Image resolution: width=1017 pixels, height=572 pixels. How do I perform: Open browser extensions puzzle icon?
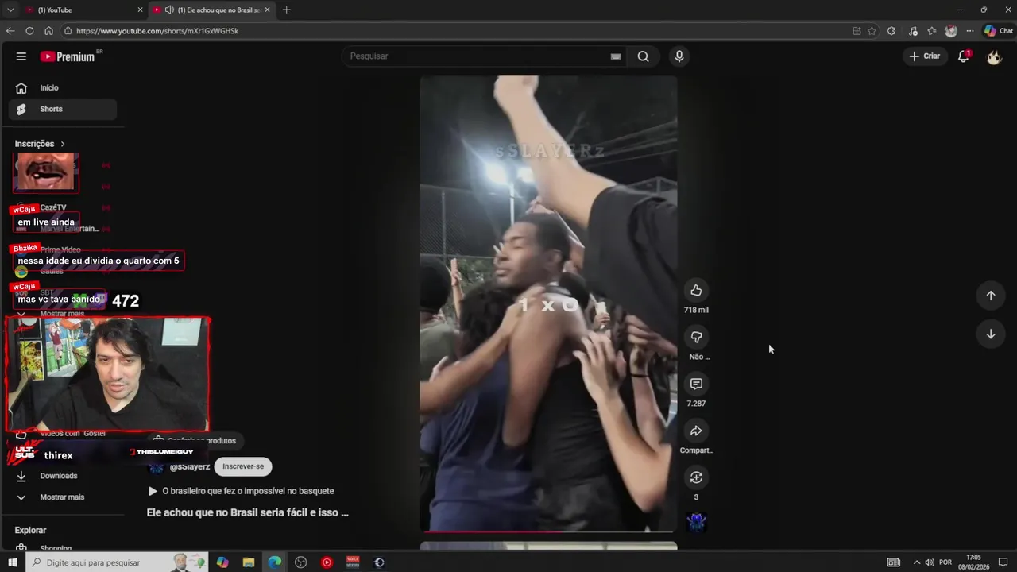(x=891, y=31)
